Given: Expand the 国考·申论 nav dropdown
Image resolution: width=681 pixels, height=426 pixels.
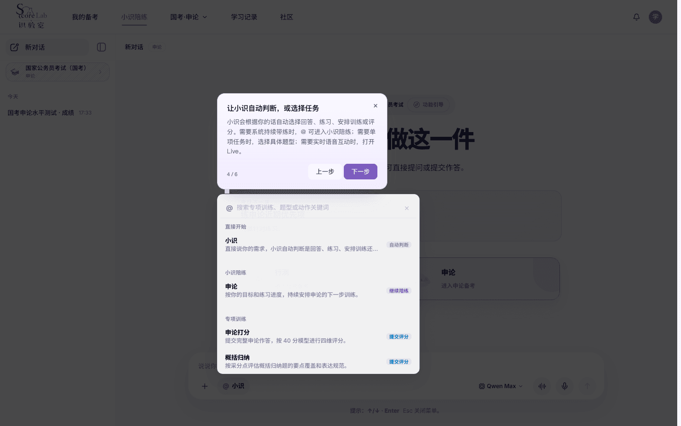Looking at the screenshot, I should [x=189, y=17].
